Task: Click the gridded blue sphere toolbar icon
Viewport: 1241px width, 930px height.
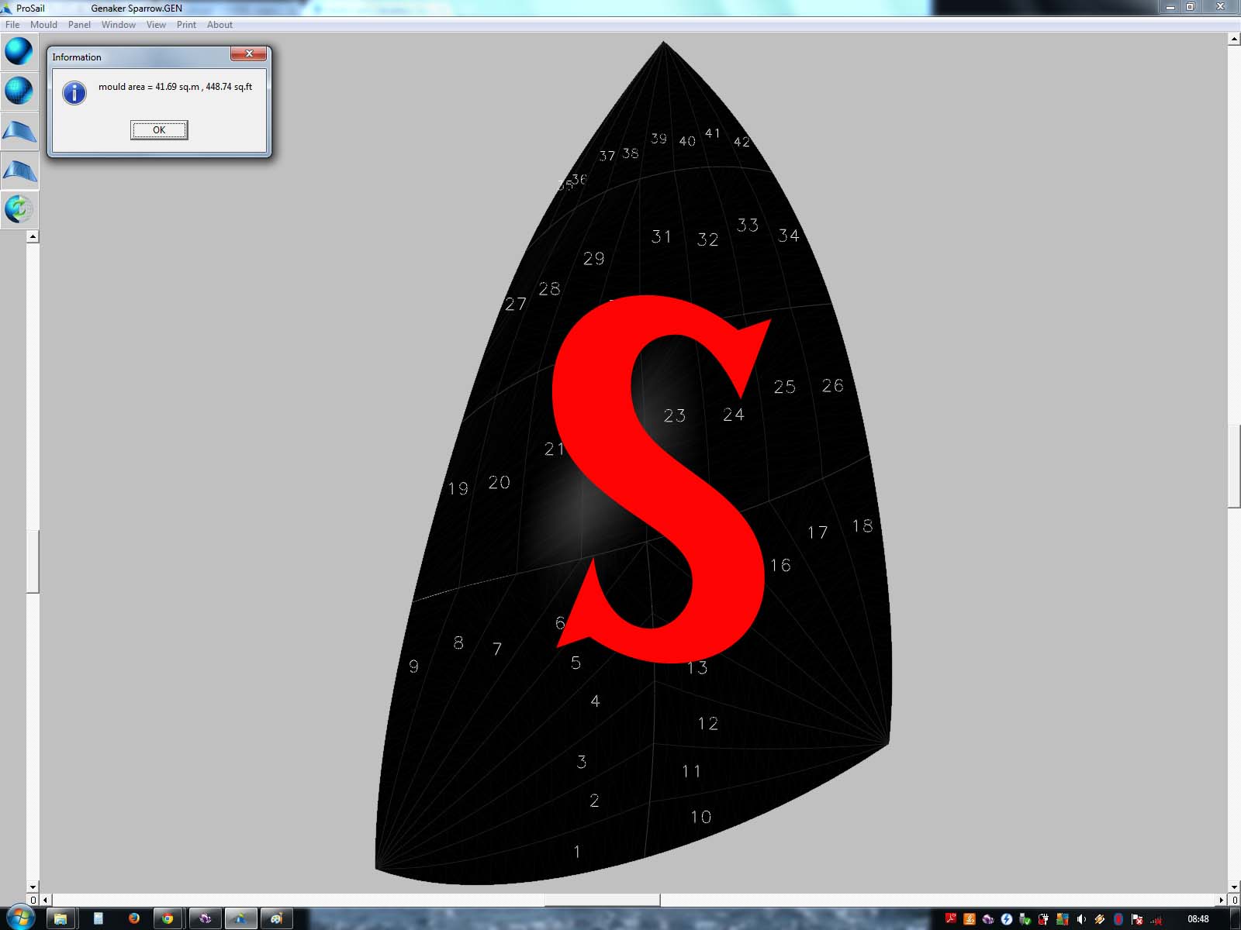Action: [x=19, y=91]
